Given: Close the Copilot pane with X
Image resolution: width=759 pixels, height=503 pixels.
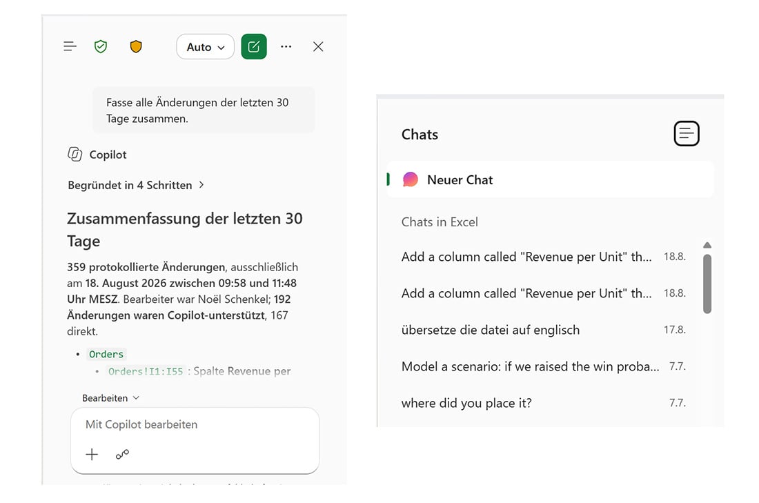Looking at the screenshot, I should click(318, 46).
